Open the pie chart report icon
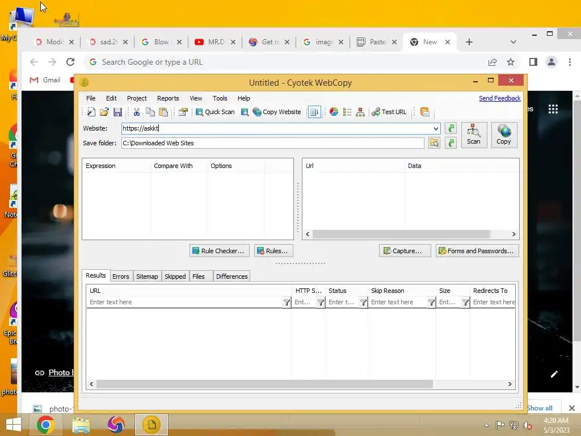Image resolution: width=581 pixels, height=436 pixels. coord(334,112)
